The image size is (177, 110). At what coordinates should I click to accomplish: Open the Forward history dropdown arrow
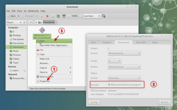tap(37, 16)
